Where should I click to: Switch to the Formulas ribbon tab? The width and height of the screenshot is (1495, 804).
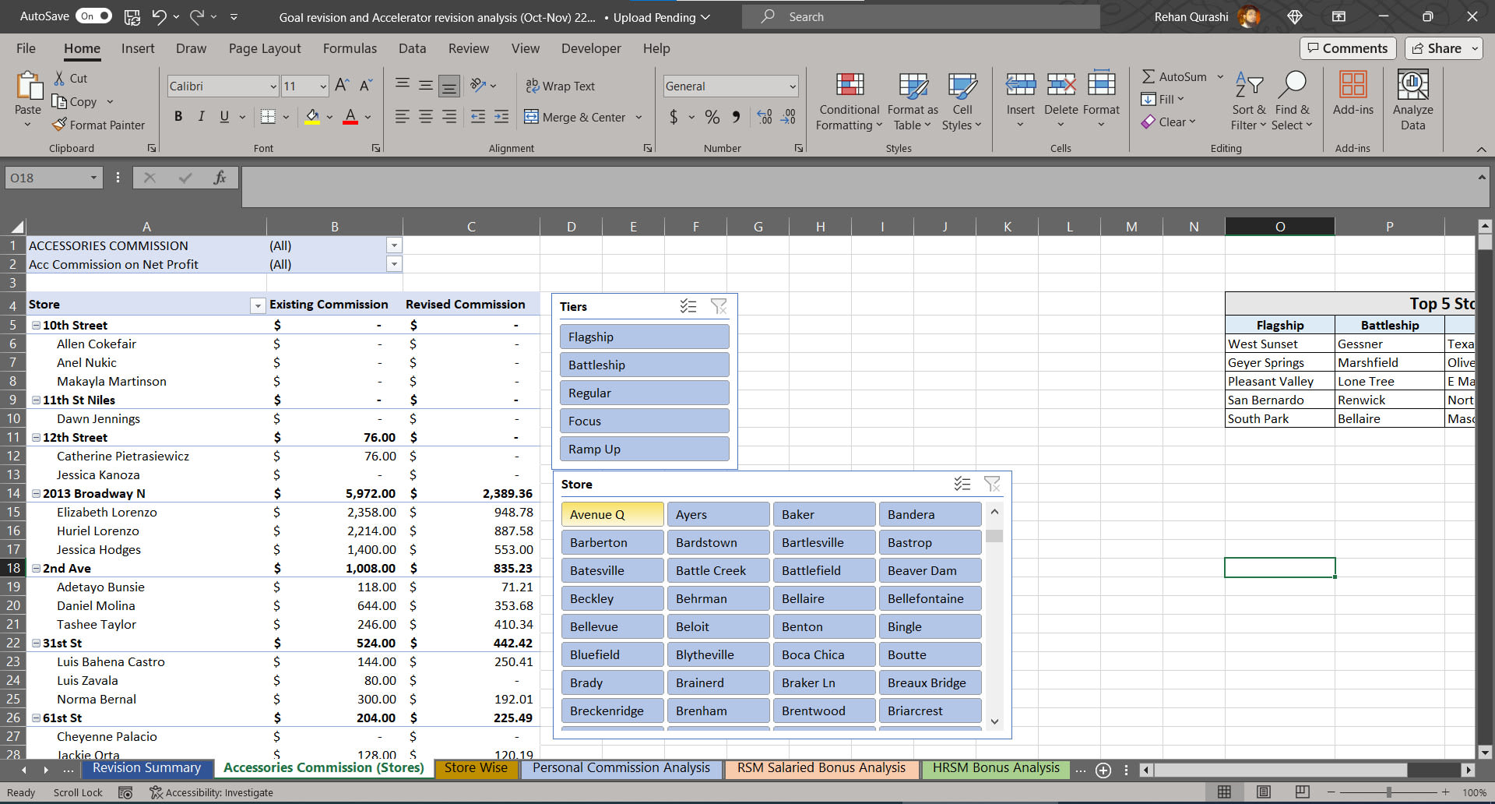(350, 48)
